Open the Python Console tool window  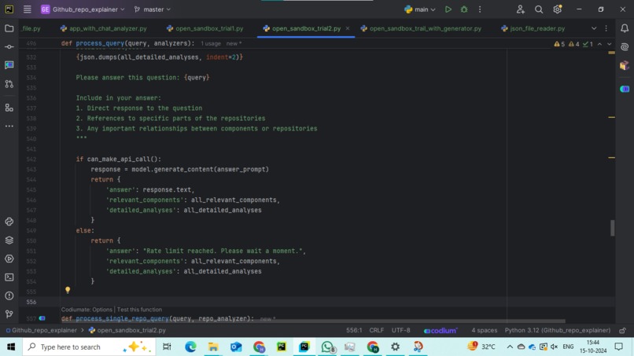pos(9,222)
